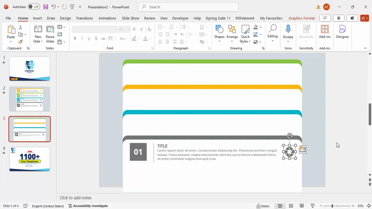Click the Shape Fill paint bucket
The width and height of the screenshot is (372, 209).
[256, 27]
